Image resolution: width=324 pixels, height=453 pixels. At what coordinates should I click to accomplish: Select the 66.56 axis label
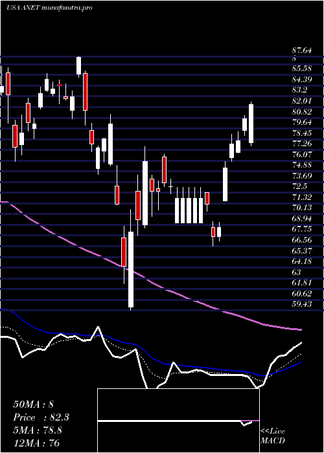[302, 240]
